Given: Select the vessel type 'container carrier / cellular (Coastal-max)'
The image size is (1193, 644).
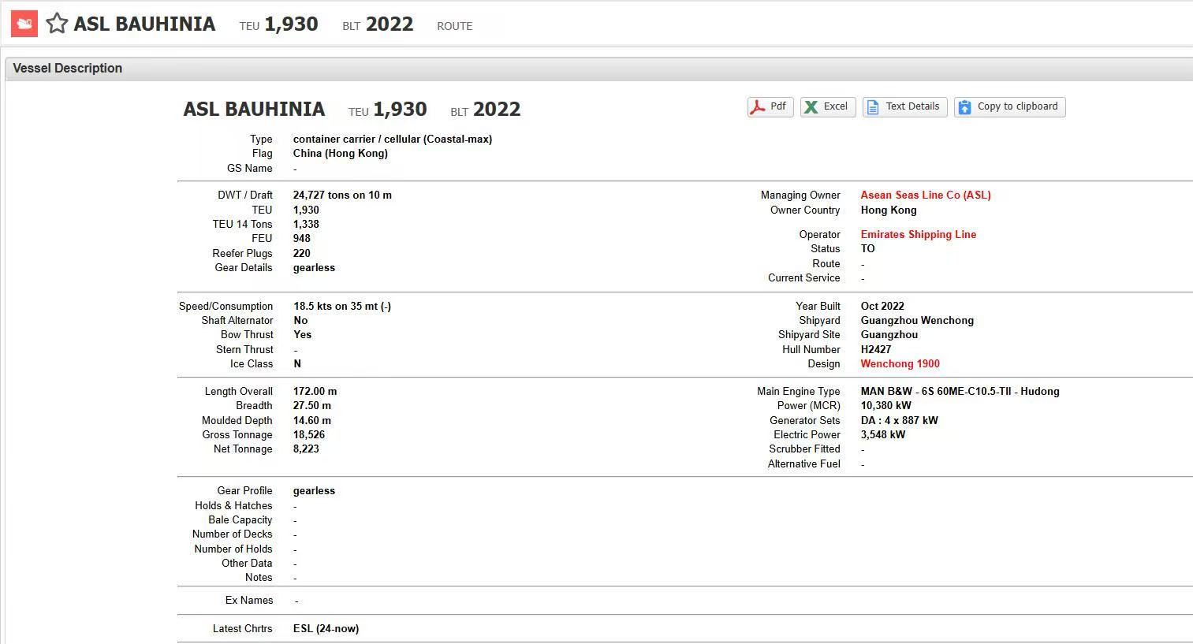Looking at the screenshot, I should point(393,140).
